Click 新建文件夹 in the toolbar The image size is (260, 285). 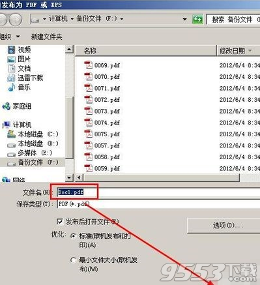[46, 37]
